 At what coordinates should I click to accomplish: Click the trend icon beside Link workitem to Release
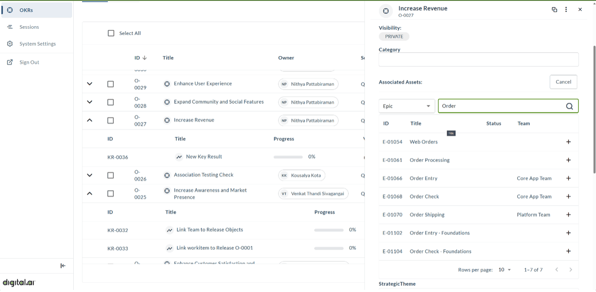coord(170,248)
